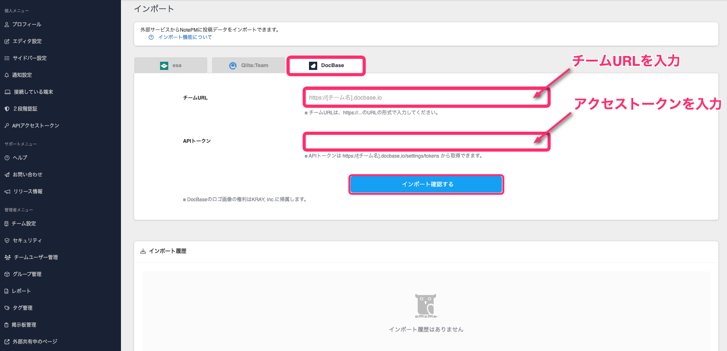Open サイドバー設定 in the sidebar
Image resolution: width=727 pixels, height=351 pixels.
(x=30, y=58)
